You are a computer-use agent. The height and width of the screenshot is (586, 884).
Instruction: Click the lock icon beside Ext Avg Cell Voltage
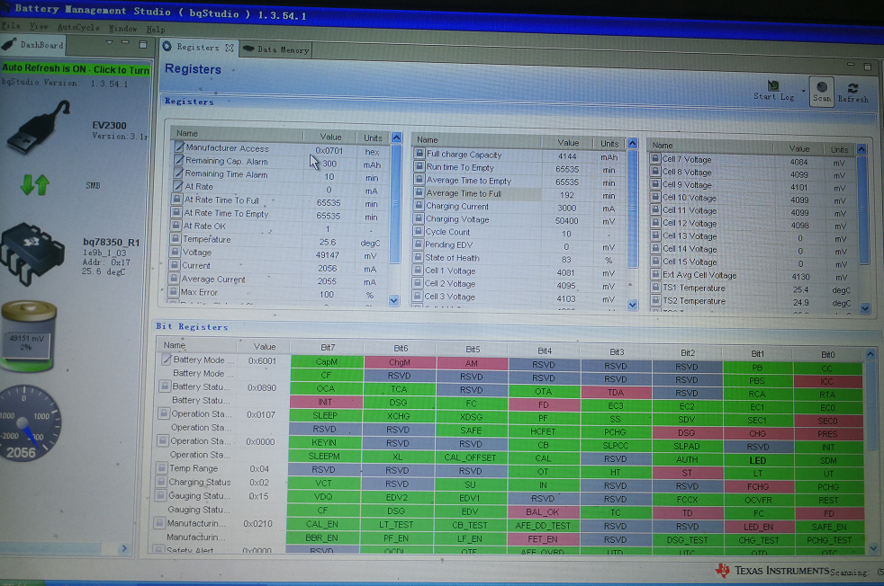tap(655, 275)
